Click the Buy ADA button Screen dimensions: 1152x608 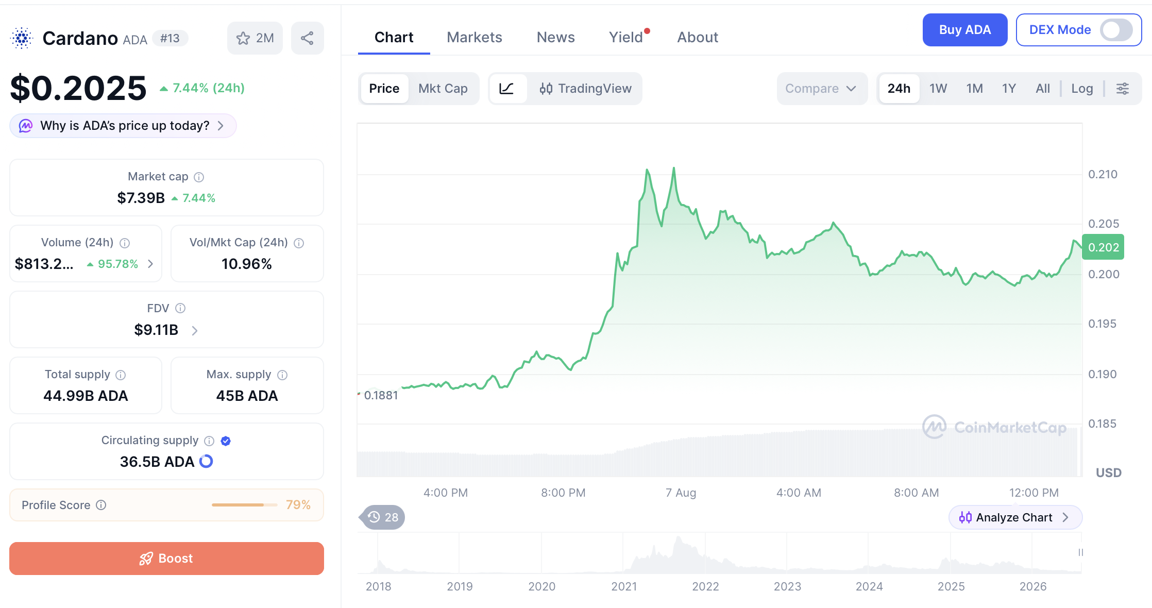click(x=965, y=30)
